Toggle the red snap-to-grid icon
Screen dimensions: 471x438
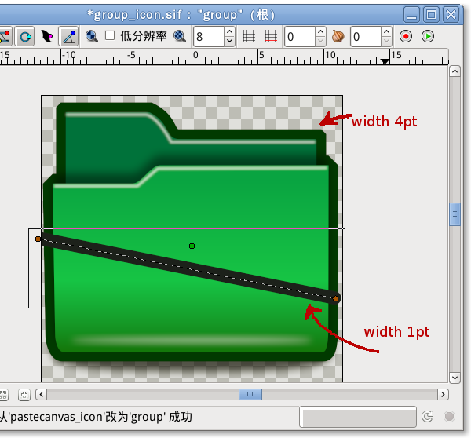point(270,36)
